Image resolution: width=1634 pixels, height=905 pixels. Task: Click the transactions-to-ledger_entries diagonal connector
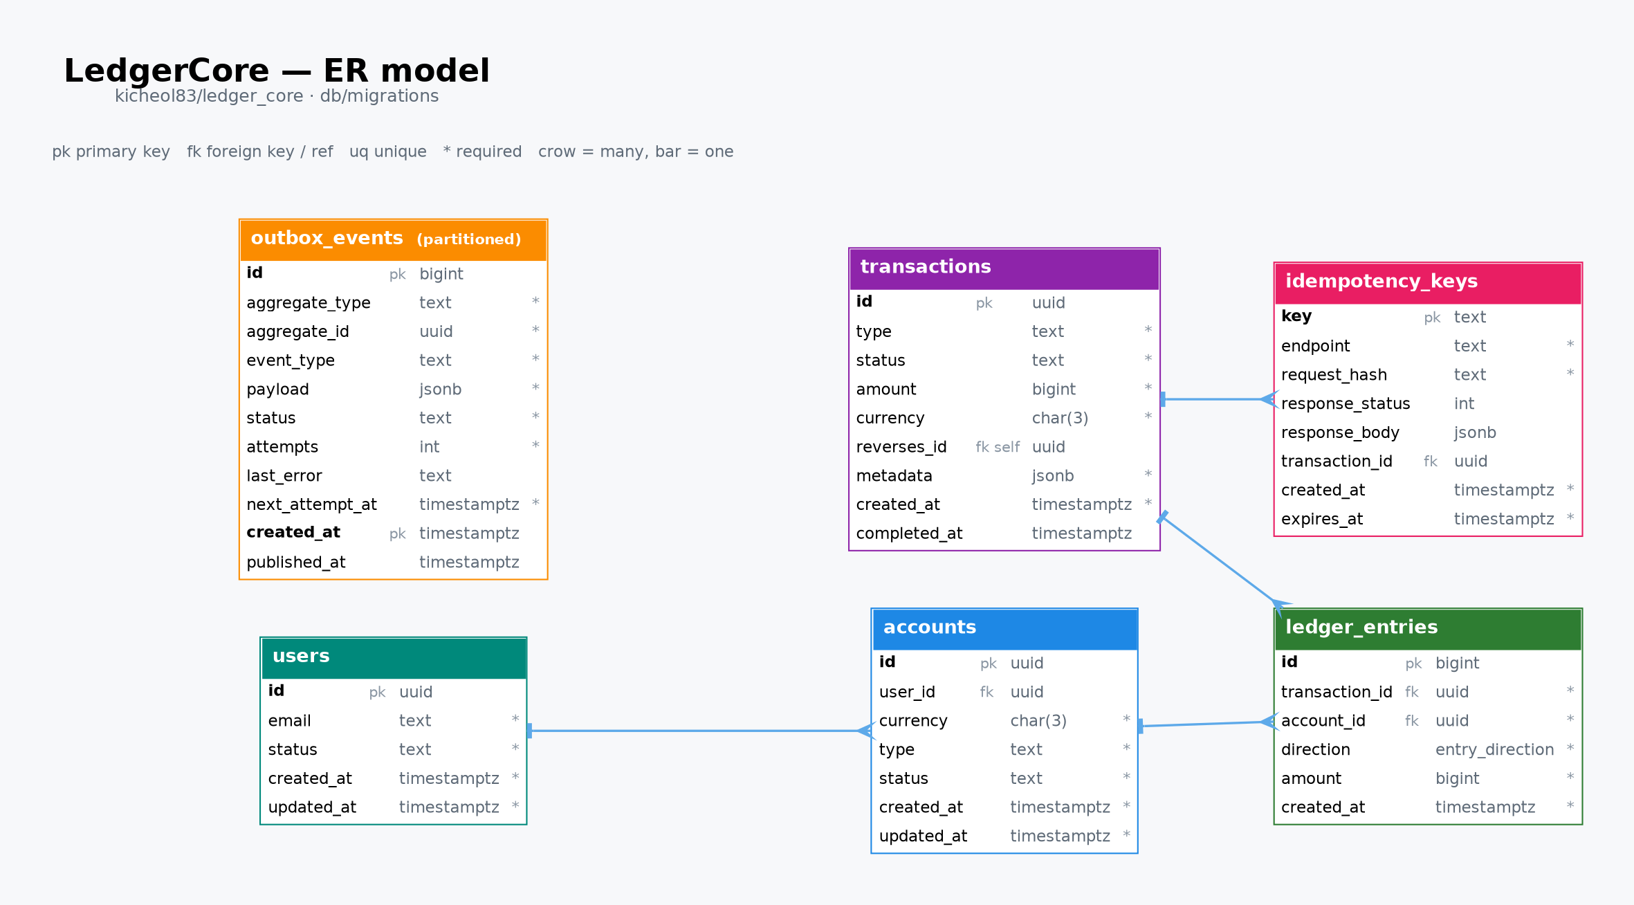(x=1221, y=560)
